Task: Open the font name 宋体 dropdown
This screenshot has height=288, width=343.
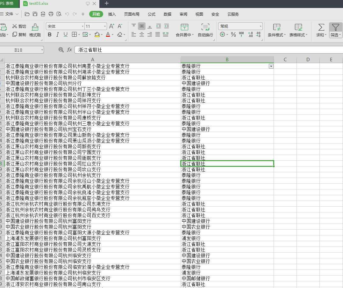Action: coord(83,26)
